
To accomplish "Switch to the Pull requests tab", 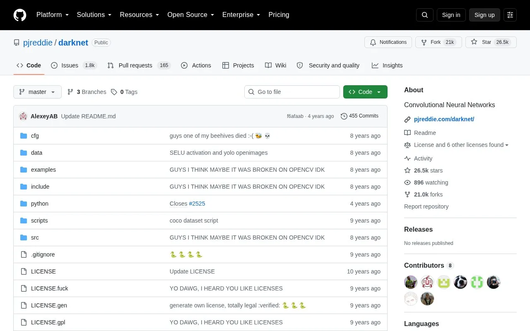I will click(x=139, y=65).
